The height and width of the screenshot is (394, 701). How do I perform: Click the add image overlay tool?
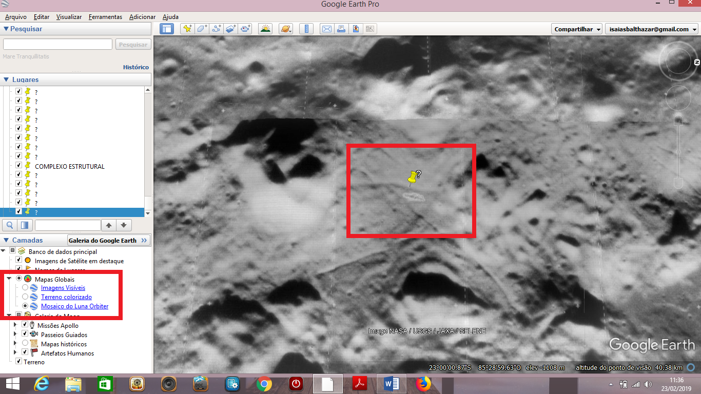click(x=231, y=29)
